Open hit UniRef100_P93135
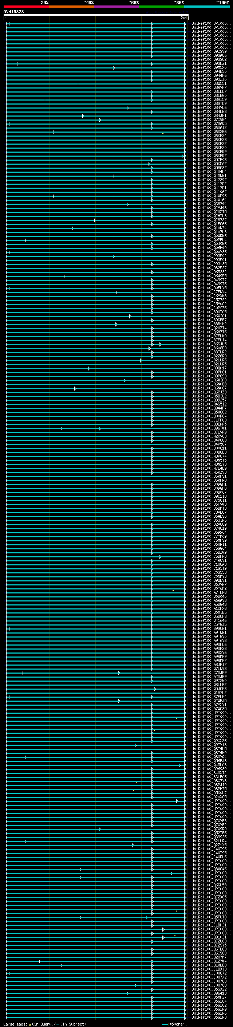Screen dimensions: 233x1027 point(209,263)
